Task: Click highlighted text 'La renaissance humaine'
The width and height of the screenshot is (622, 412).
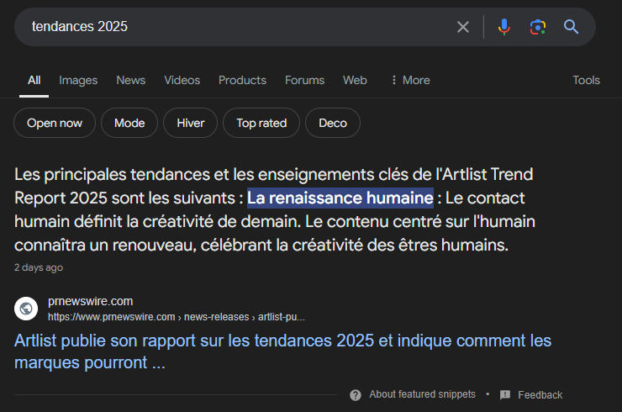Action: (x=340, y=198)
